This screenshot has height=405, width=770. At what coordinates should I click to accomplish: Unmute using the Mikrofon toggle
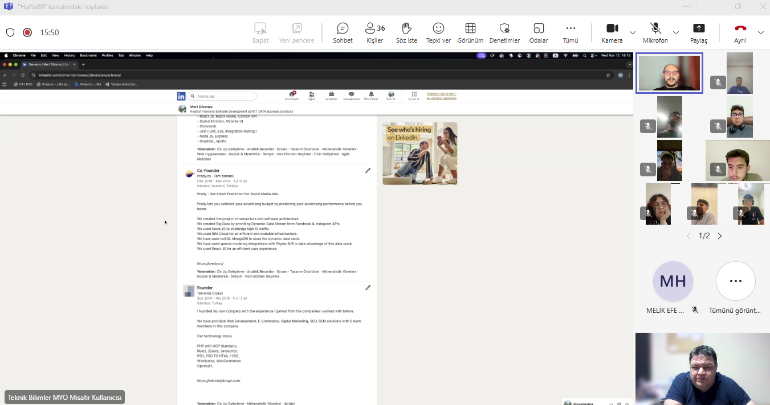coord(655,32)
